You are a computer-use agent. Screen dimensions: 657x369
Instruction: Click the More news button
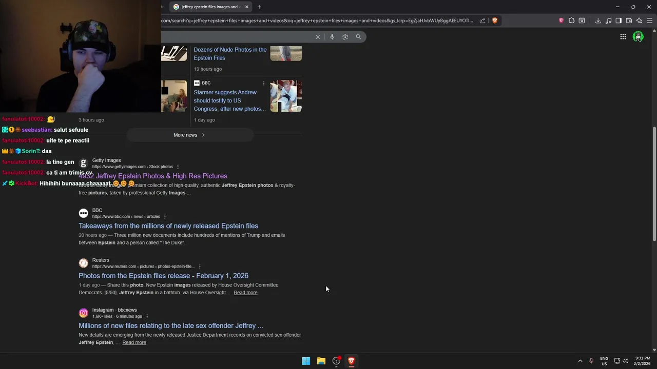(x=189, y=135)
